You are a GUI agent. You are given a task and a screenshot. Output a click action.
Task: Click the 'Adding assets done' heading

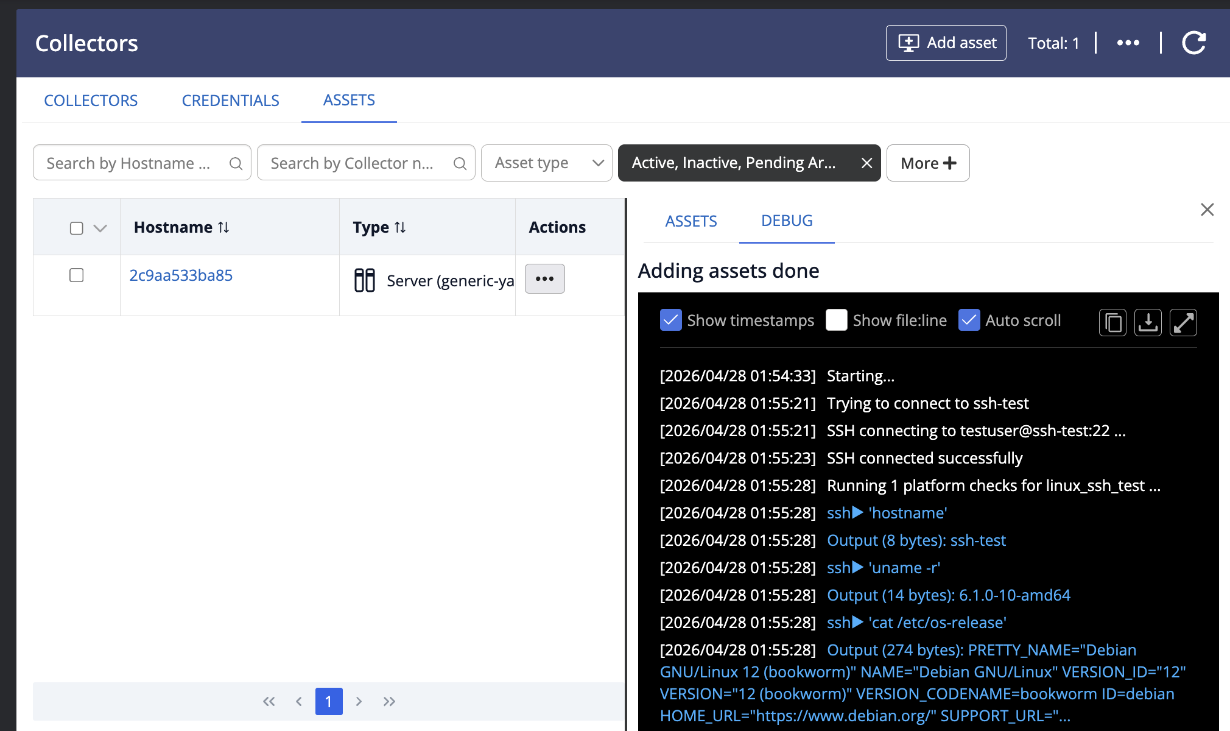click(x=729, y=270)
